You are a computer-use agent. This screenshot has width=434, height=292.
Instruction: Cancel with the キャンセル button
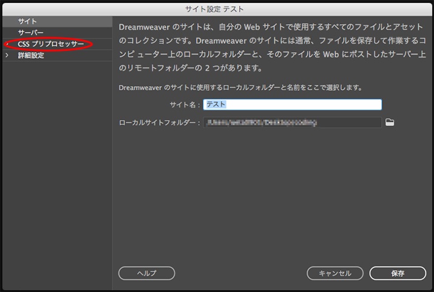pyautogui.click(x=335, y=273)
